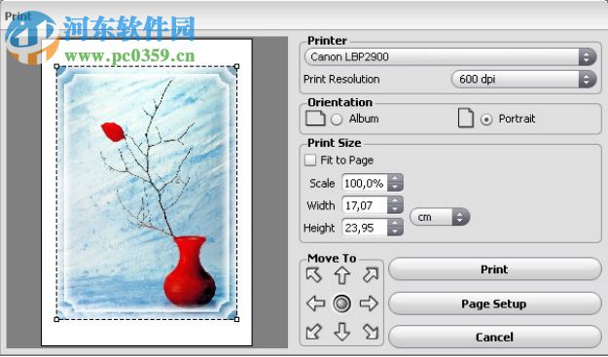The image size is (608, 357).
Task: Click the vase image print preview
Action: [x=147, y=193]
